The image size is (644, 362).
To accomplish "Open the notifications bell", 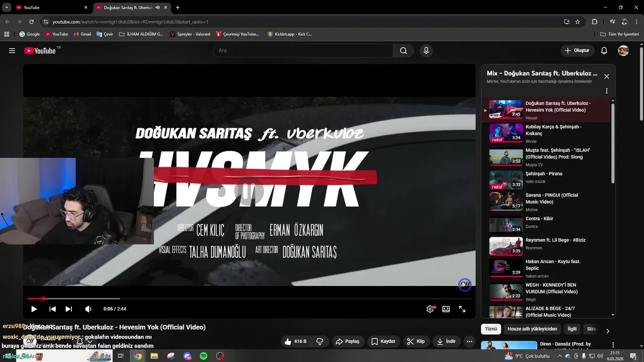I will point(604,51).
